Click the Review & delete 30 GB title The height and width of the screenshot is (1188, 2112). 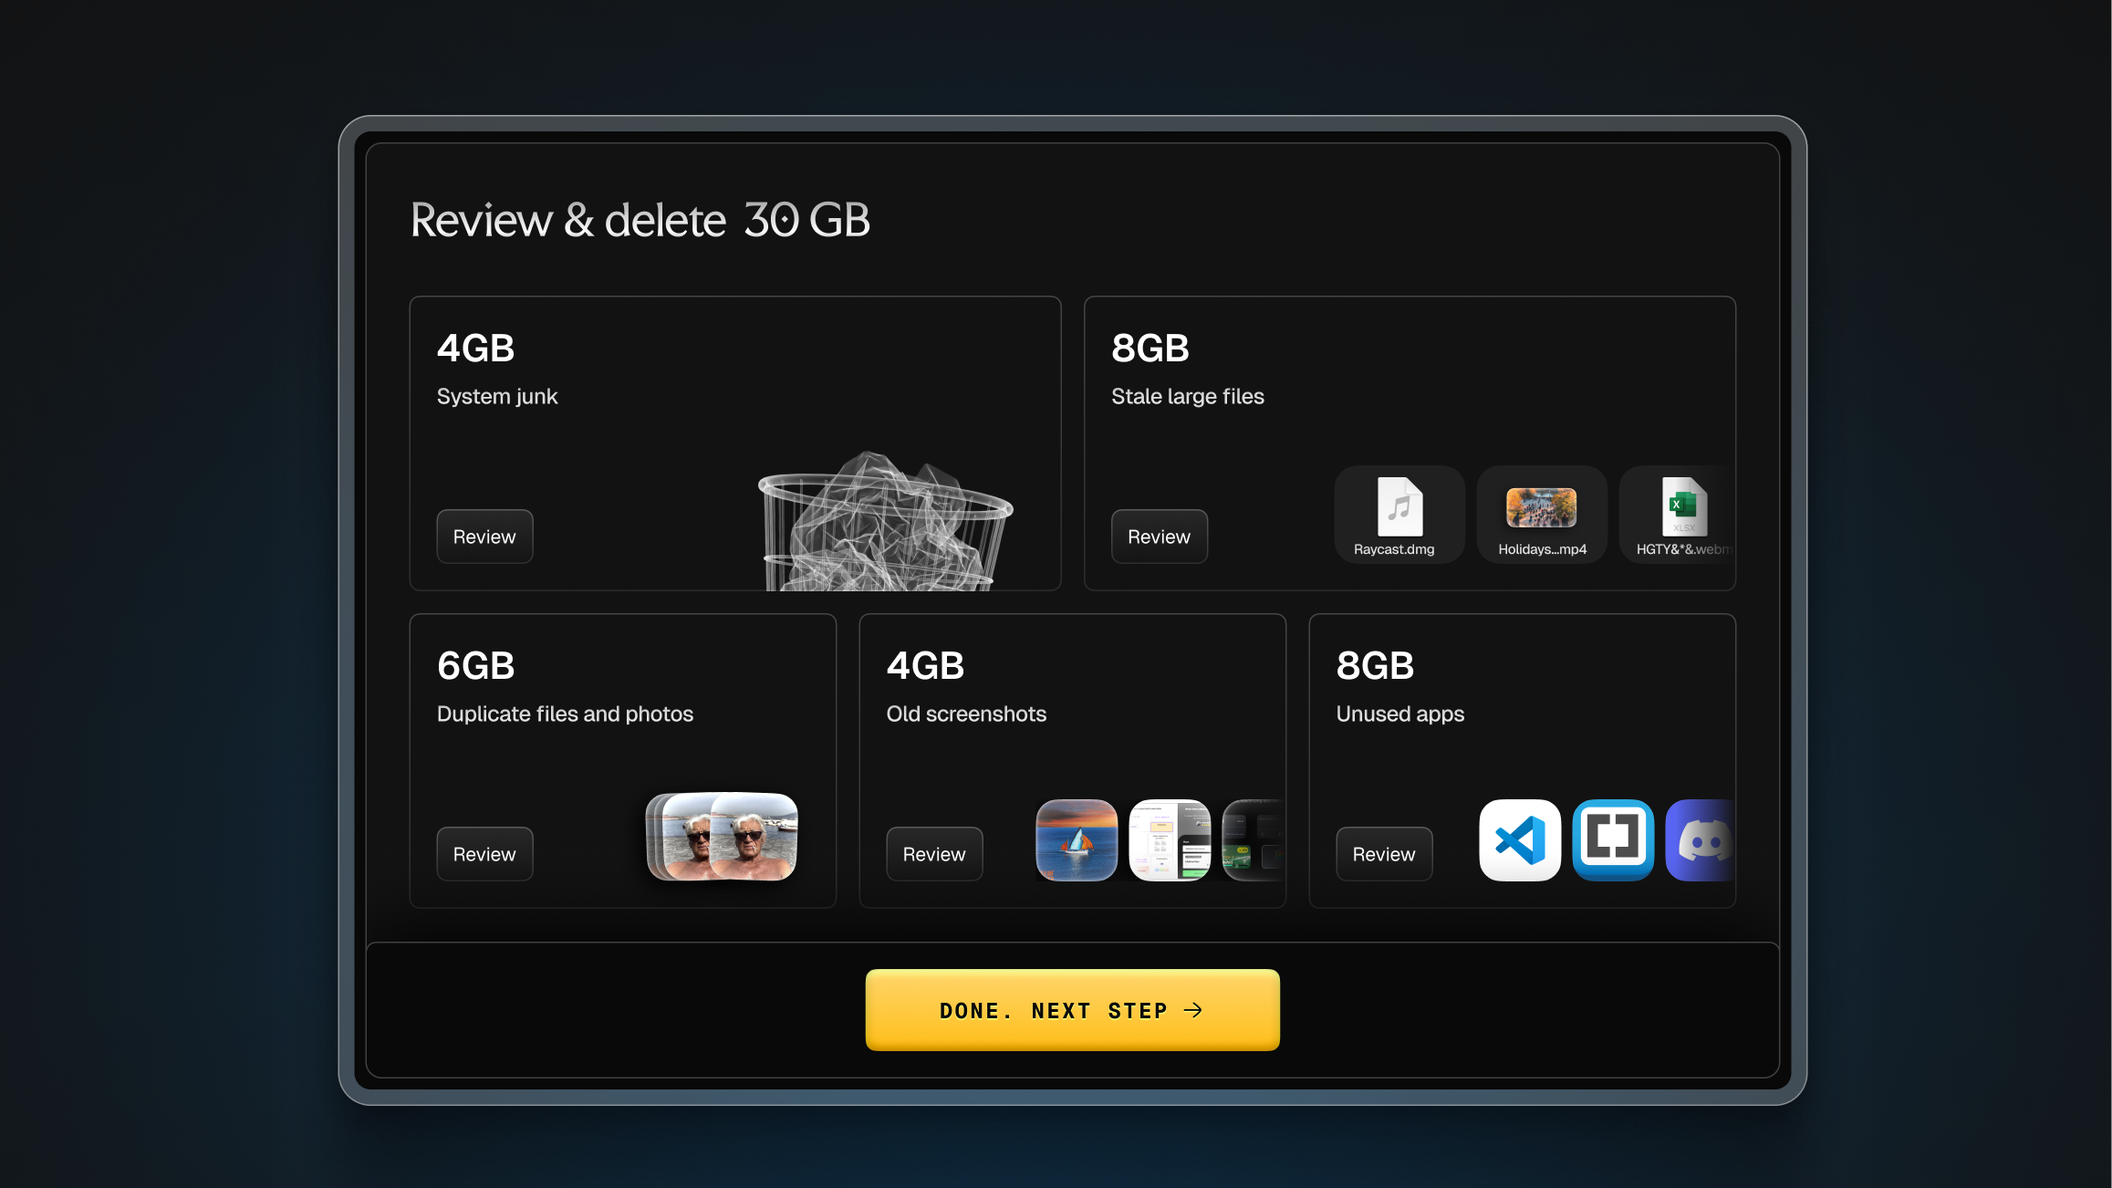point(640,220)
